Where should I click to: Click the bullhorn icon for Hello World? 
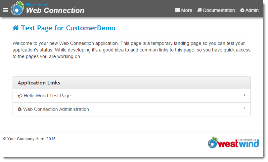click(x=20, y=96)
